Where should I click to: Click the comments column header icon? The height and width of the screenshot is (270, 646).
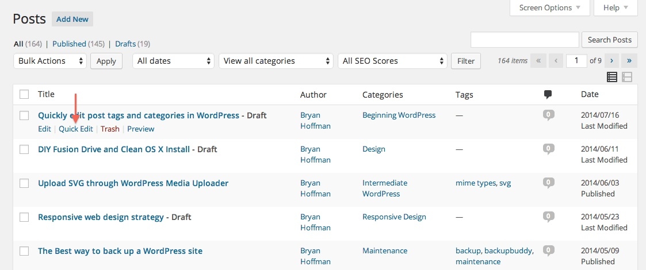(548, 95)
